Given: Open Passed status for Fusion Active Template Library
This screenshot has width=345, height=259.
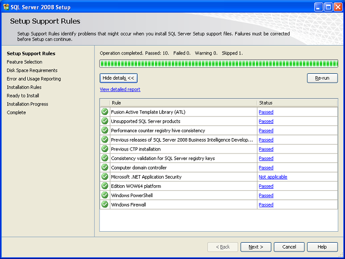Looking at the screenshot, I should pos(266,112).
